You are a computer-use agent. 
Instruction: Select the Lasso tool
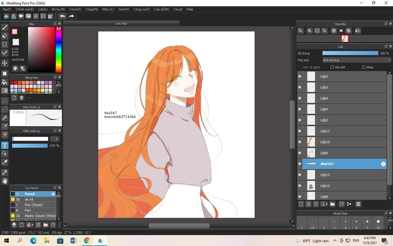coord(5,110)
